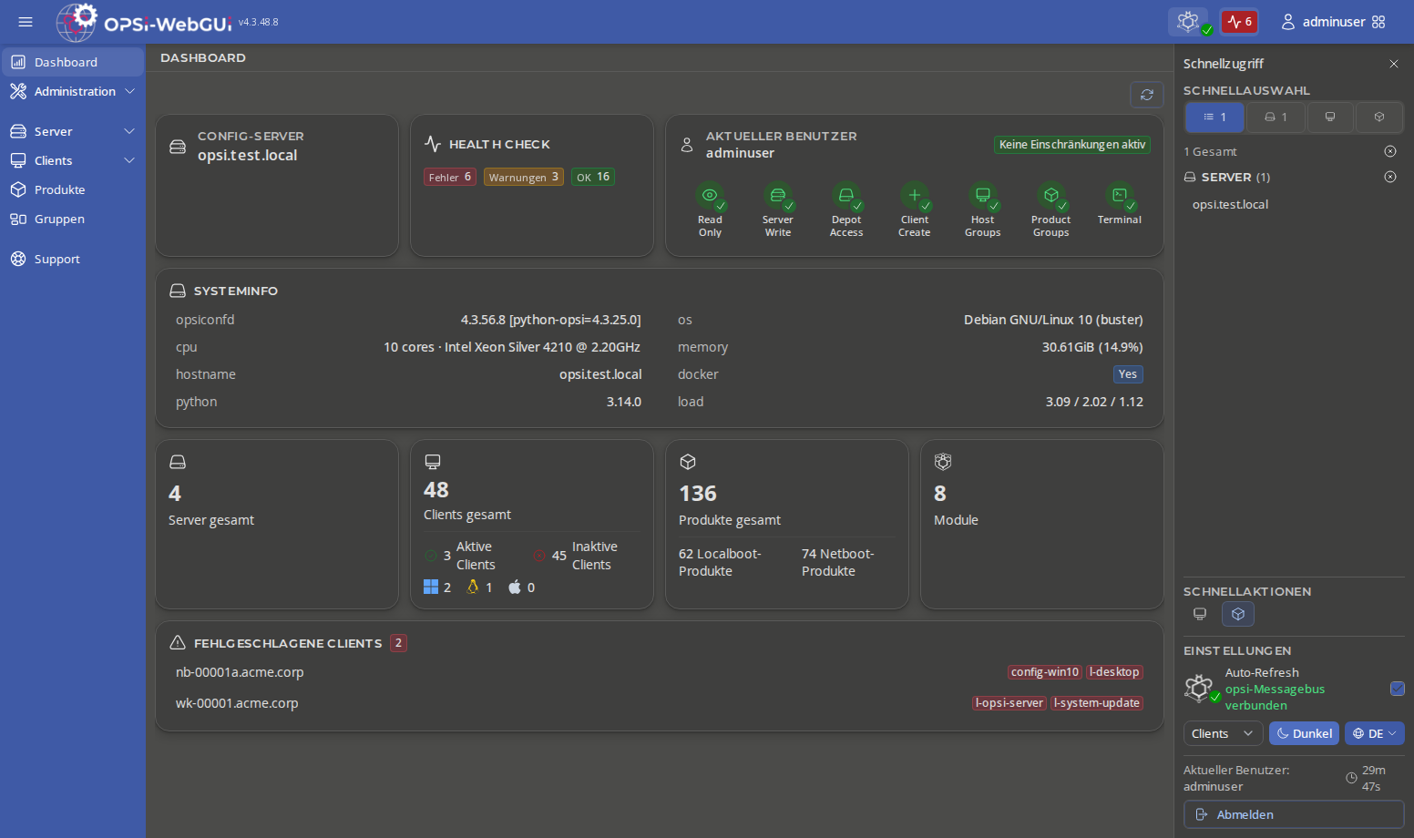Click the l-opsi-server failed product tag

point(1009,703)
